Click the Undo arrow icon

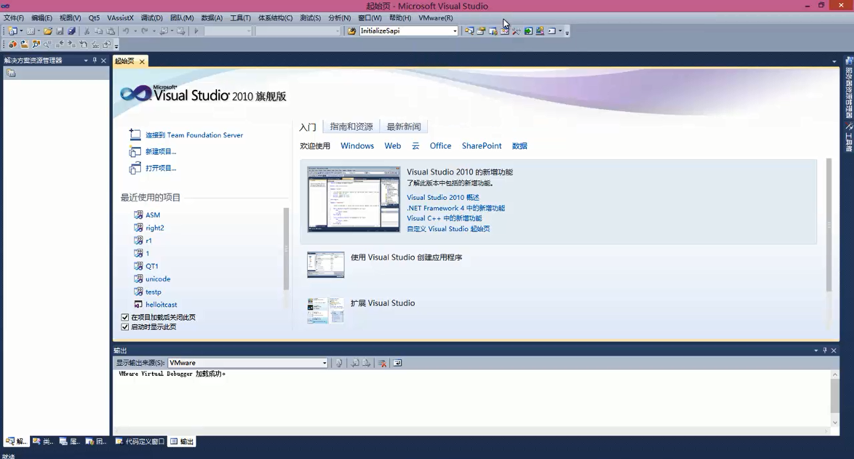tap(126, 31)
